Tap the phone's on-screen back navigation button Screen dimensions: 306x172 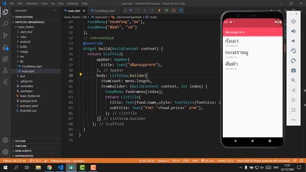(x=235, y=141)
